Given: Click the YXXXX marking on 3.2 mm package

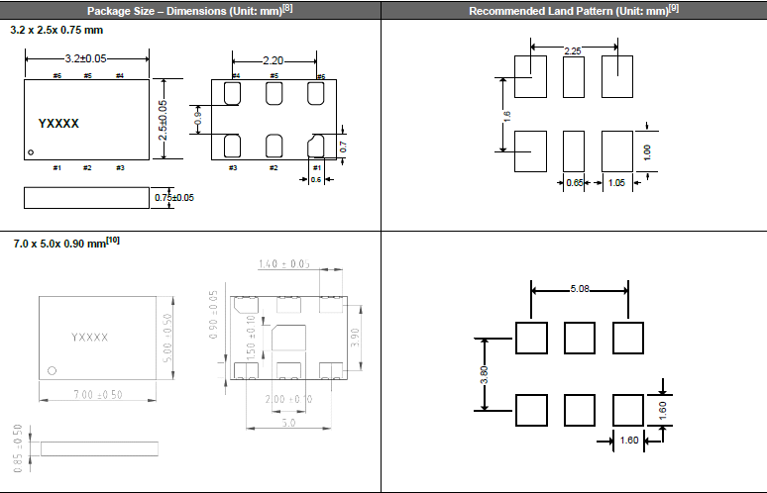Looking at the screenshot, I should pyautogui.click(x=58, y=124).
